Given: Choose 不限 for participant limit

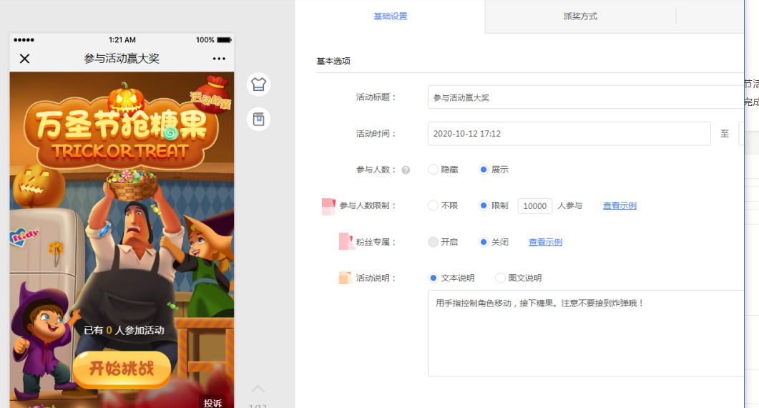Looking at the screenshot, I should point(434,205).
